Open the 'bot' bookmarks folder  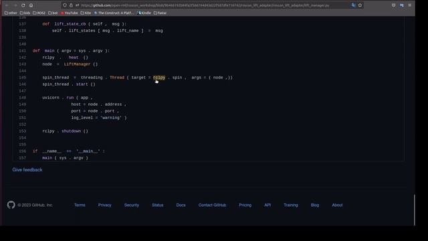tap(53, 13)
